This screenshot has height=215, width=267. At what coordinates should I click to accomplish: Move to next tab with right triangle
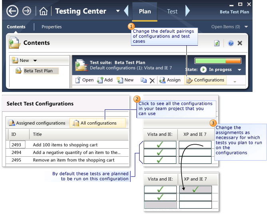(x=188, y=11)
